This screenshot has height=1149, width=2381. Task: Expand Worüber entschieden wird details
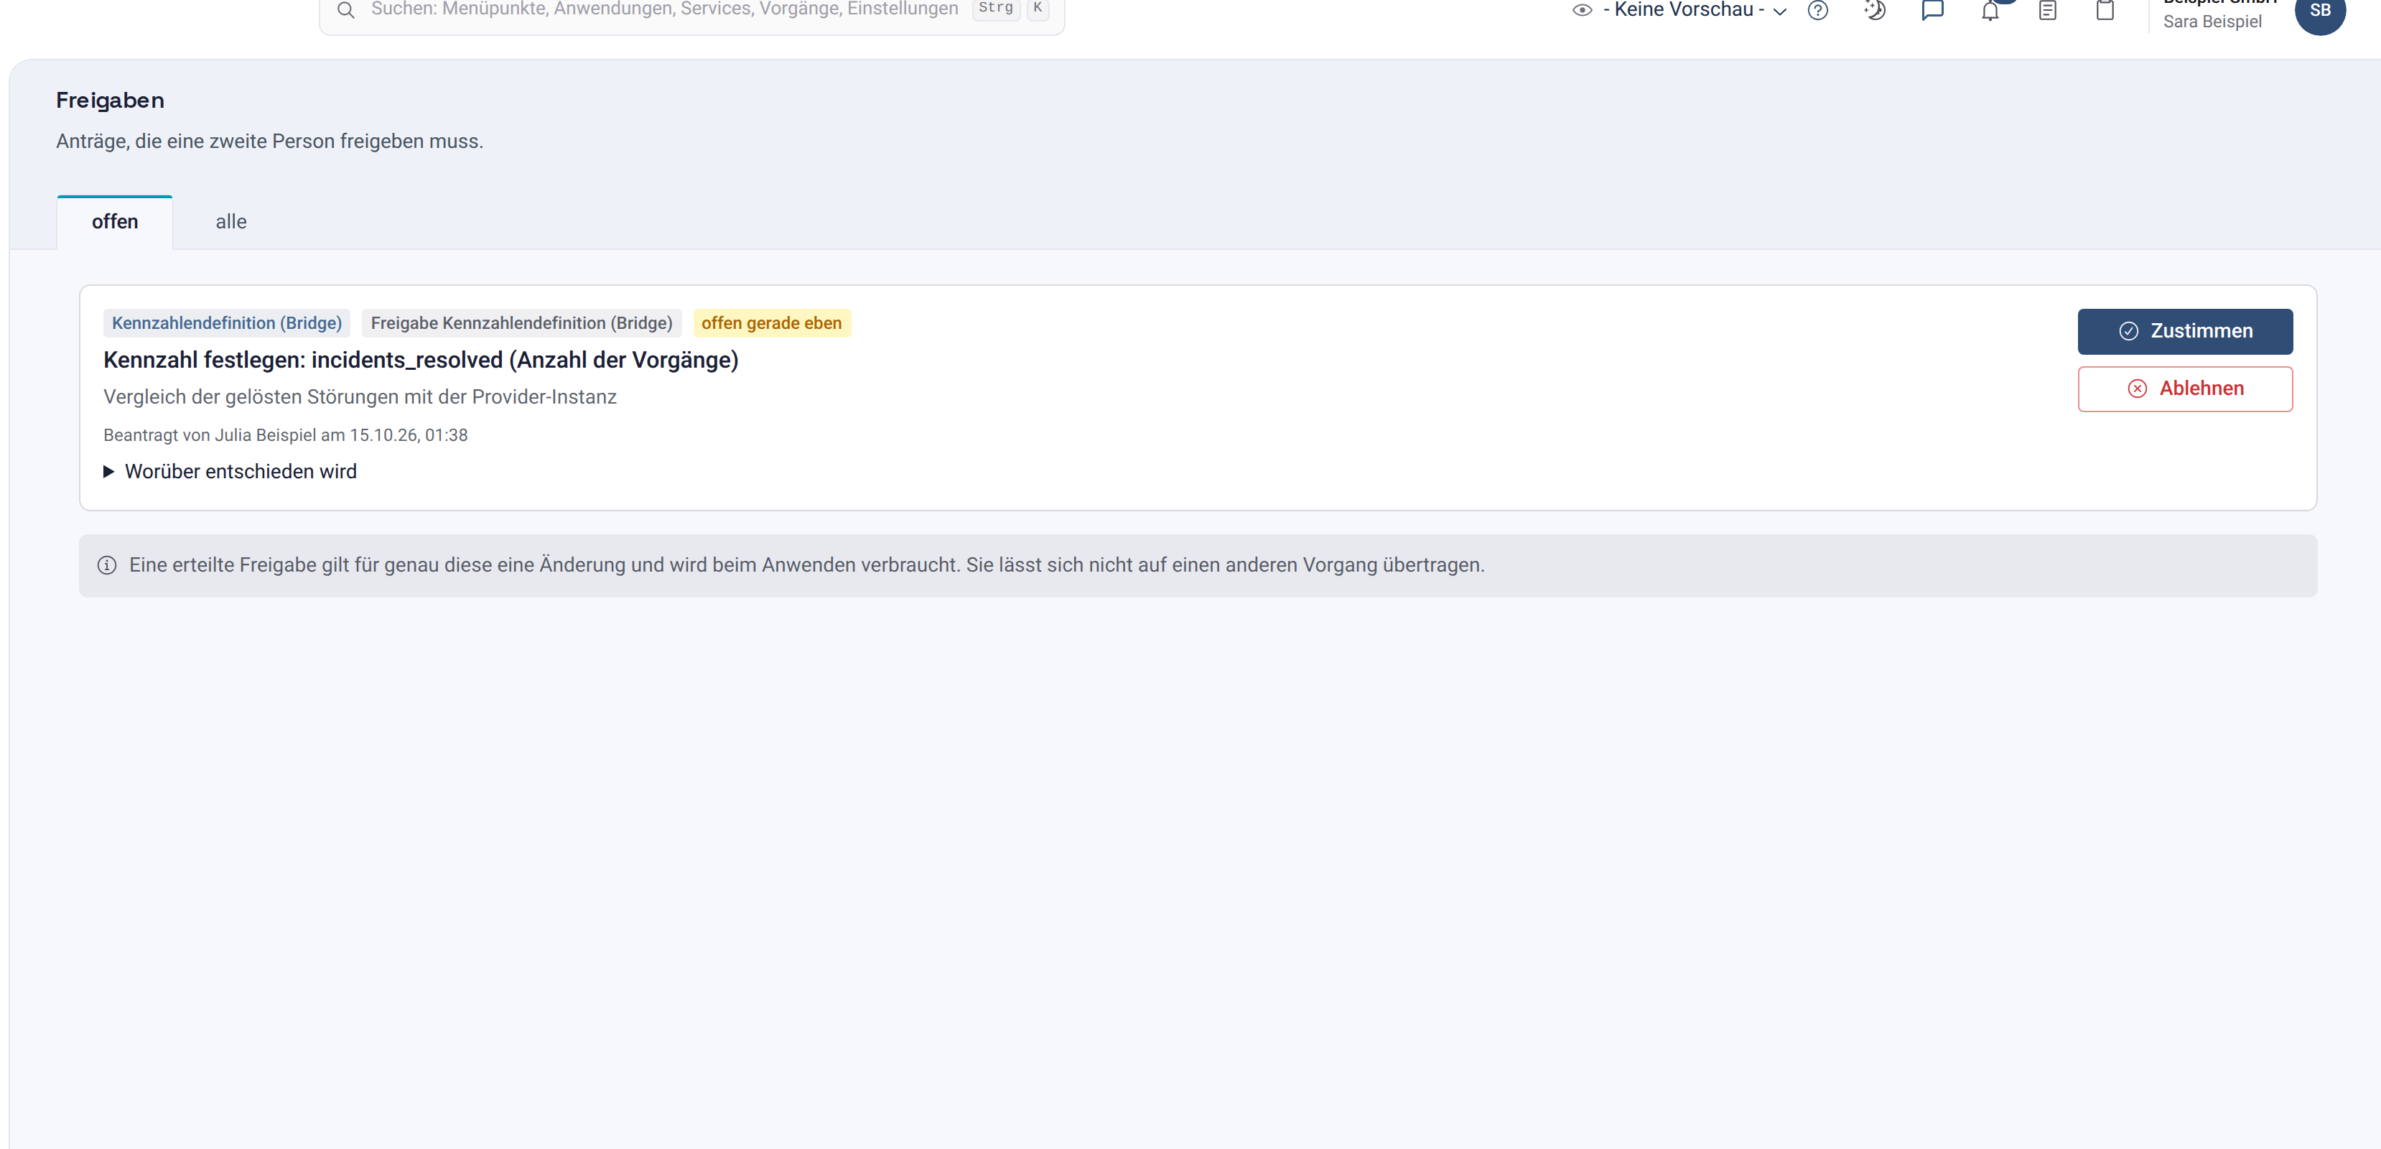230,471
